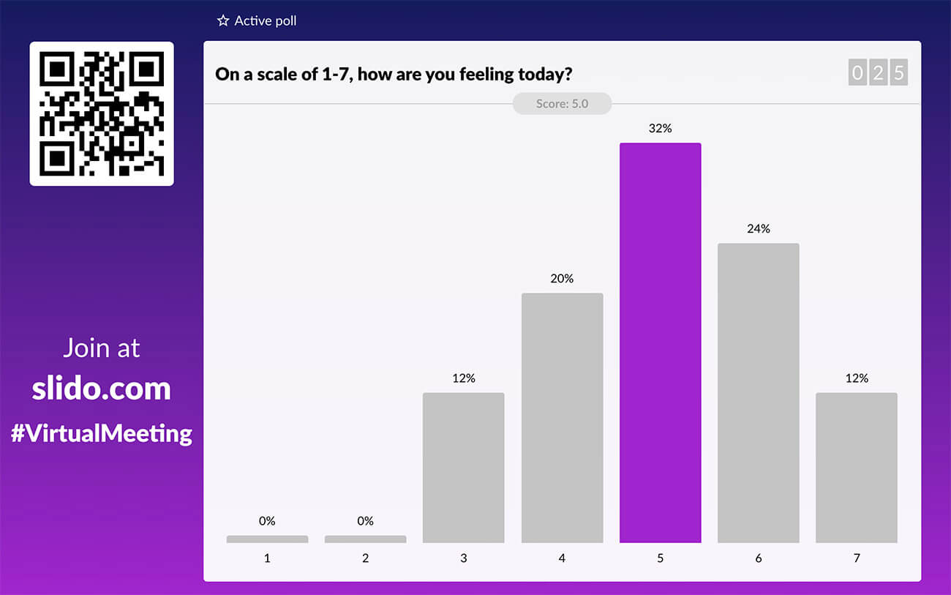Click the gray bar for rating 4
The height and width of the screenshot is (595, 951).
[x=562, y=418]
